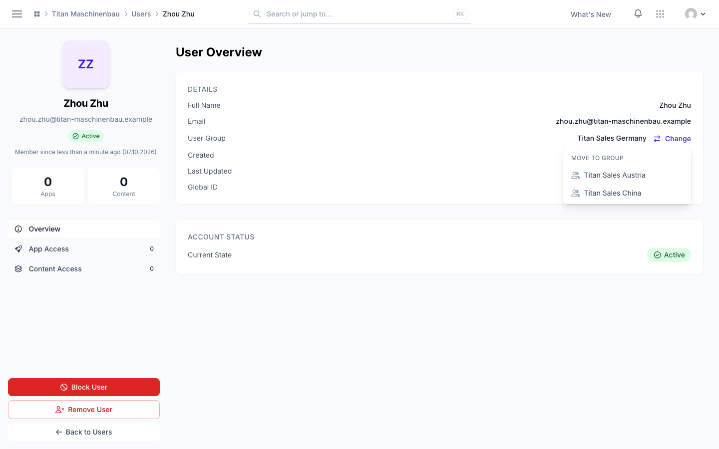The width and height of the screenshot is (719, 449).
Task: Open the Content Access tab
Action: tap(84, 269)
